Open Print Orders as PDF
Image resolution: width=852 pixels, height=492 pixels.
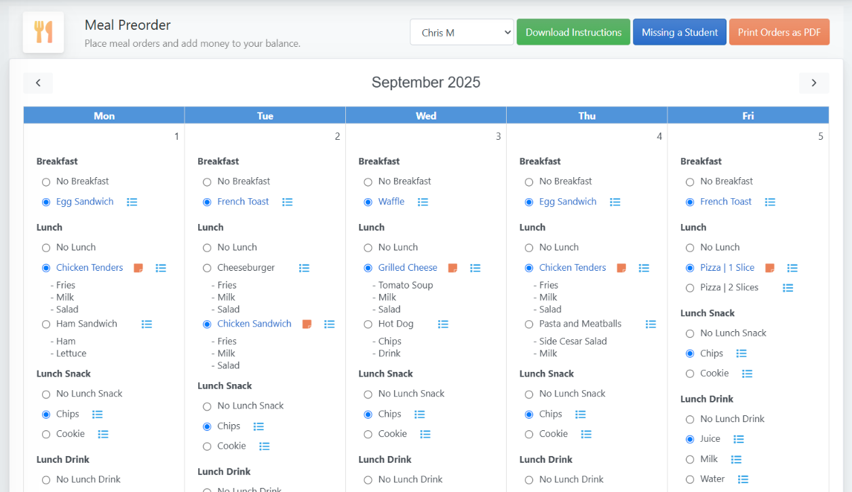tap(779, 31)
